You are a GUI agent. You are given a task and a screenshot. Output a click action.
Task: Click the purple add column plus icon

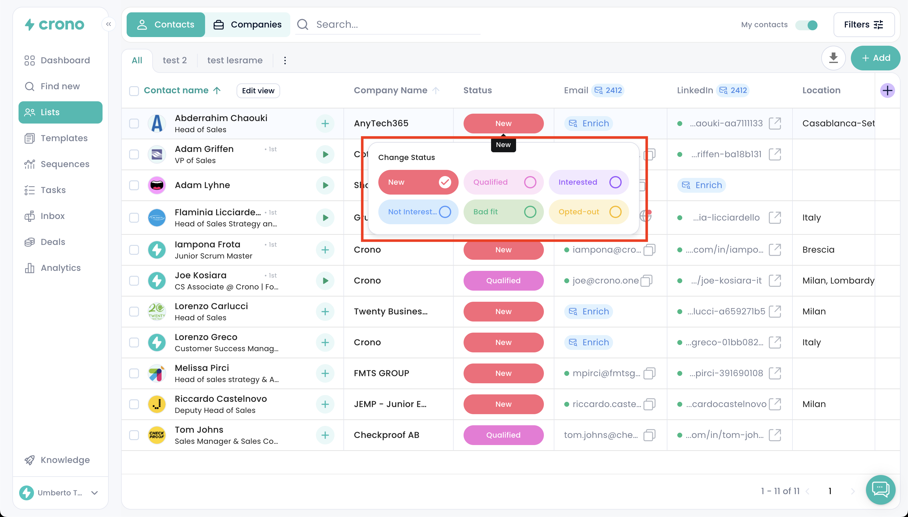[x=887, y=90]
